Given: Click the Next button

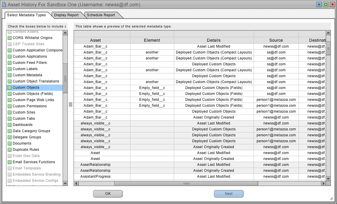Looking at the screenshot, I should click(229, 194).
